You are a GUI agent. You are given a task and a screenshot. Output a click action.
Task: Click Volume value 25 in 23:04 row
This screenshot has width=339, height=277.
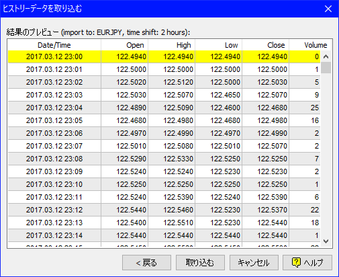[315, 108]
